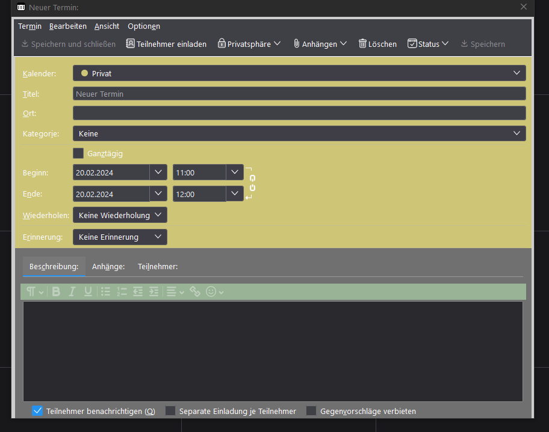
Task: Uncheck Teilnehmer benachrichtigen
Action: coord(37,411)
